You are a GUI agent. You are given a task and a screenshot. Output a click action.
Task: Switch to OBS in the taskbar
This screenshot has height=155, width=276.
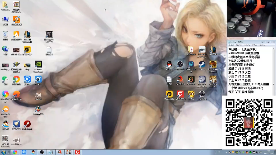(42, 152)
